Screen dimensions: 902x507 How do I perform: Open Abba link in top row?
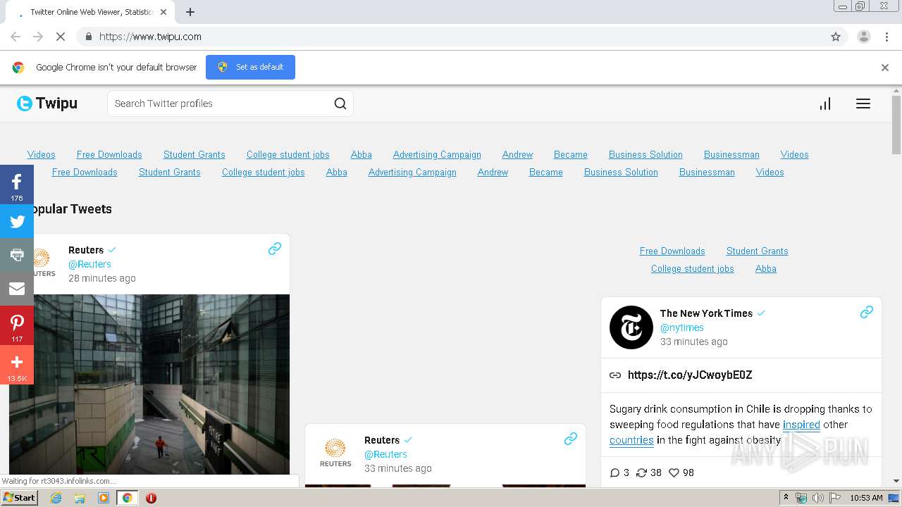click(x=362, y=154)
